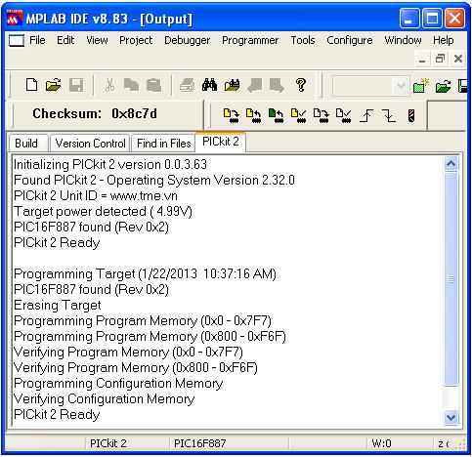Open the Tools menu
The image size is (472, 457).
point(303,40)
